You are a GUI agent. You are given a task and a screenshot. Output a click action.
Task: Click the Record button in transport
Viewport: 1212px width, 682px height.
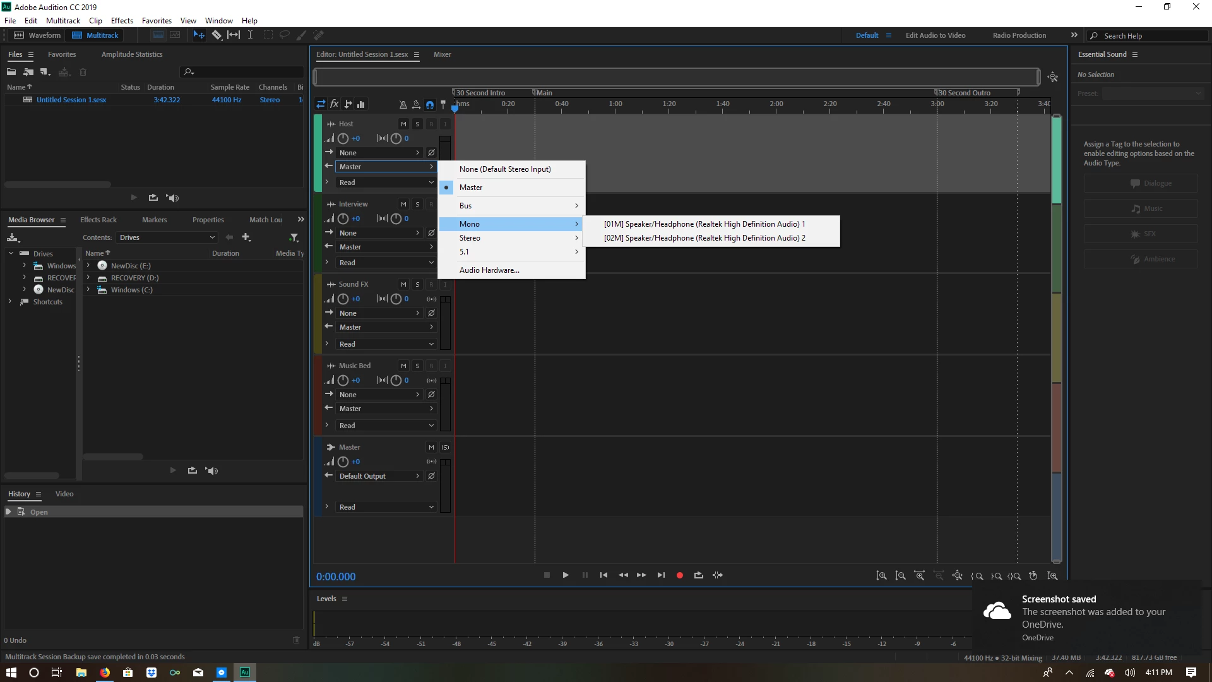pyautogui.click(x=680, y=575)
